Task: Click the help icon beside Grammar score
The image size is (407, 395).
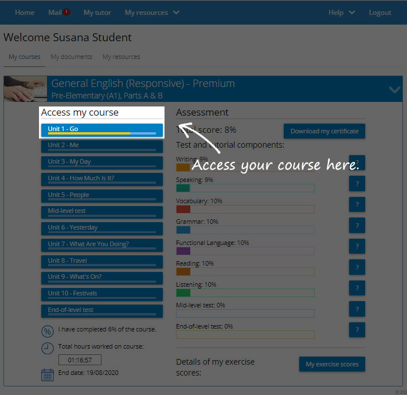Action: (357, 225)
